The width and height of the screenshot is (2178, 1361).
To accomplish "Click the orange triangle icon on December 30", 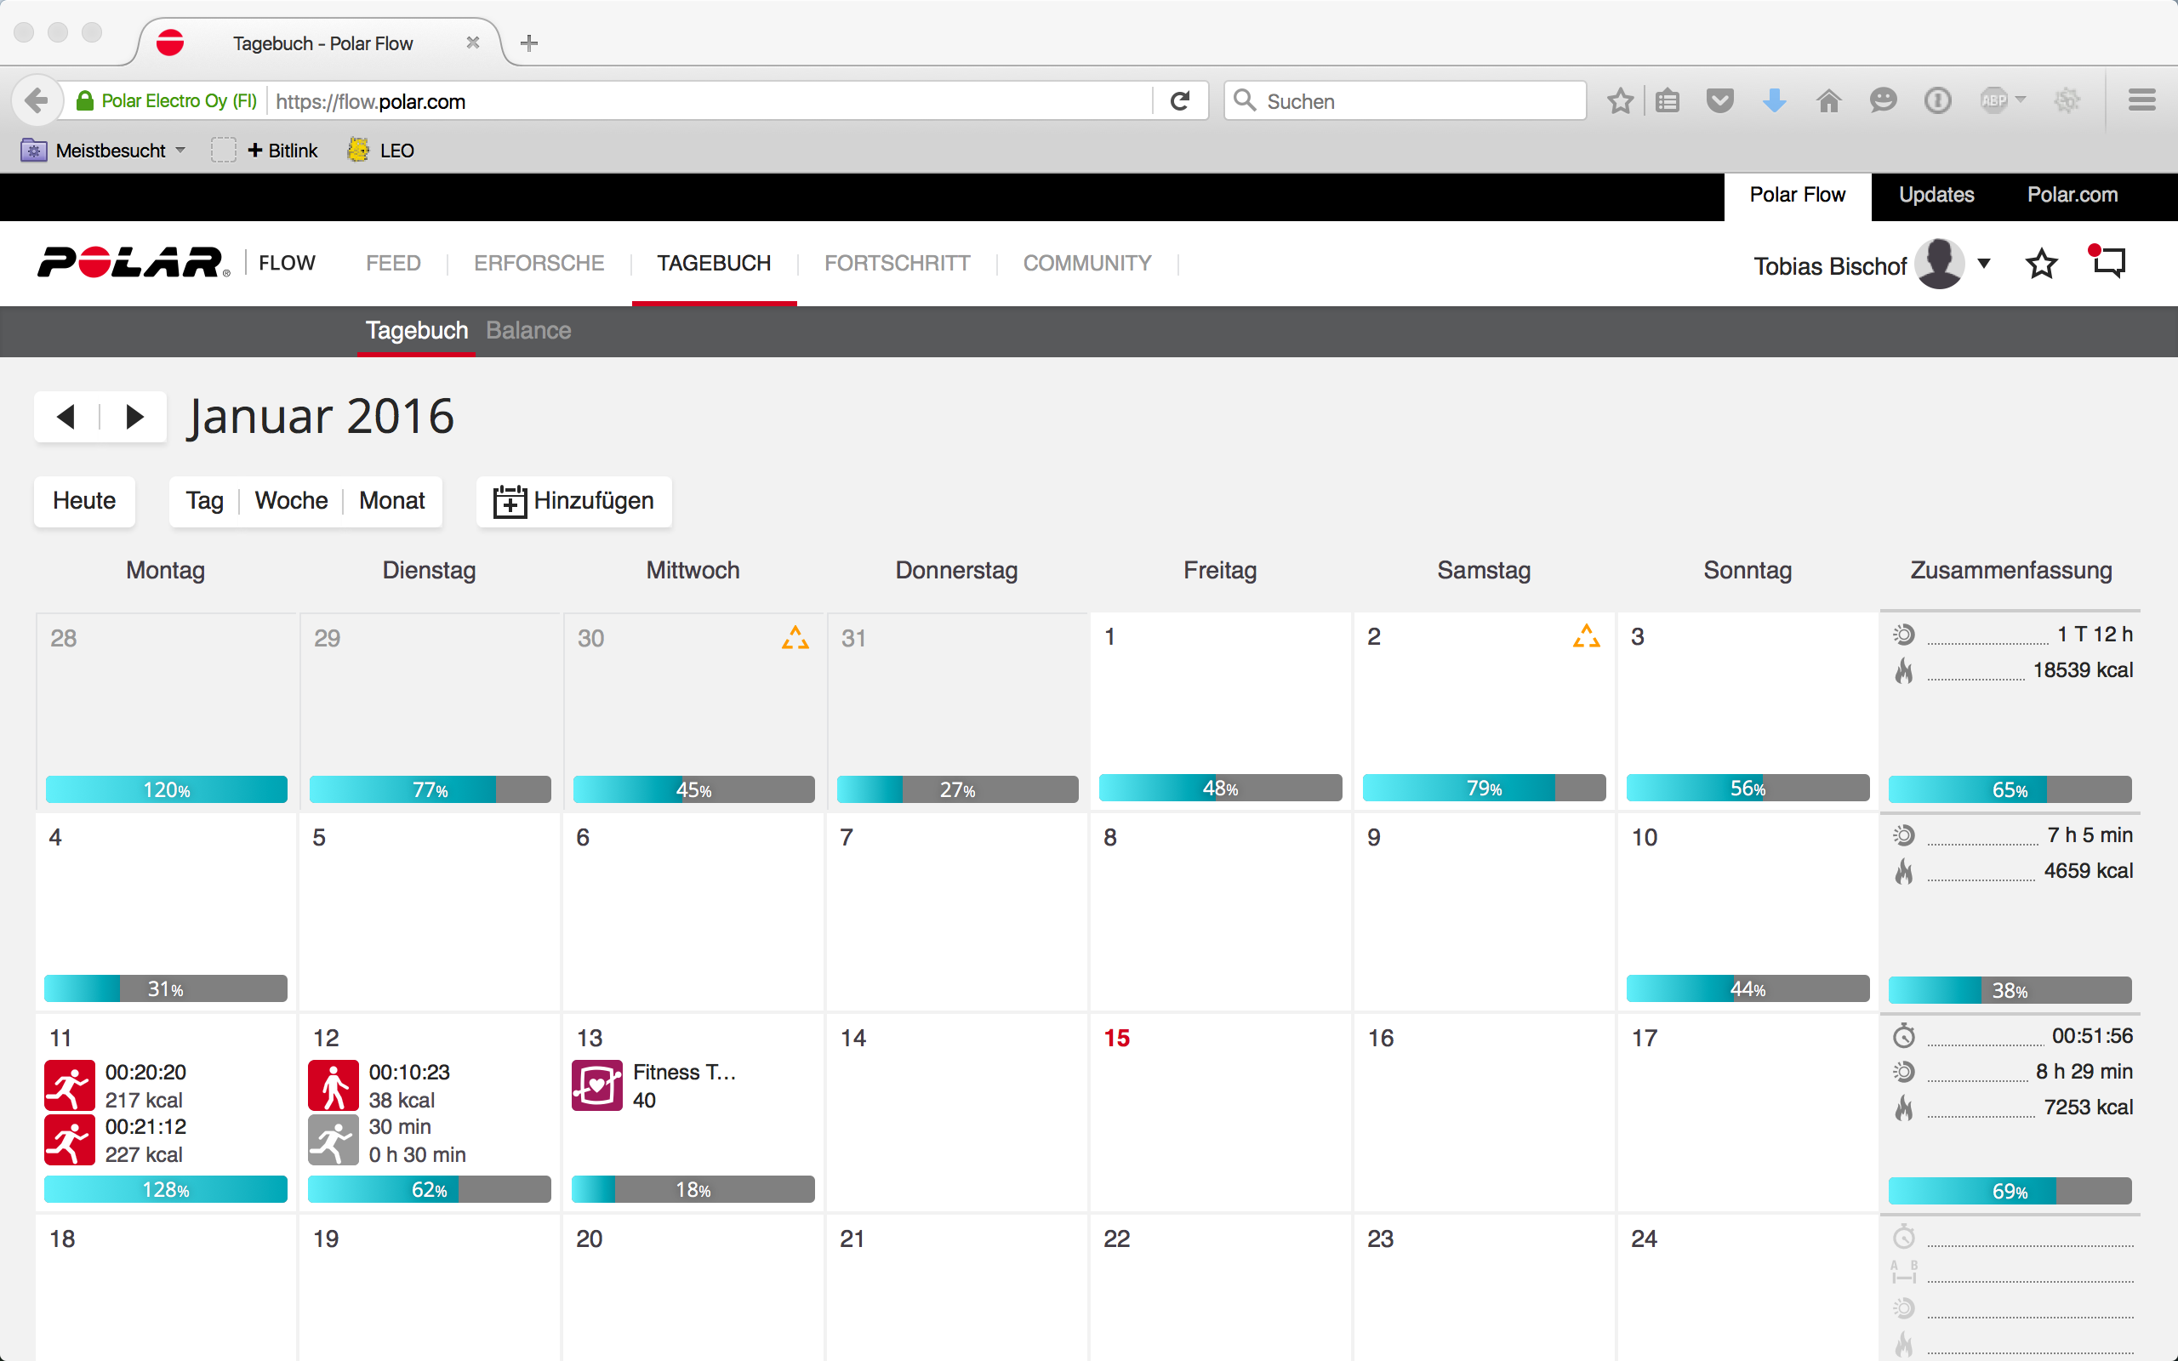I will (x=795, y=637).
